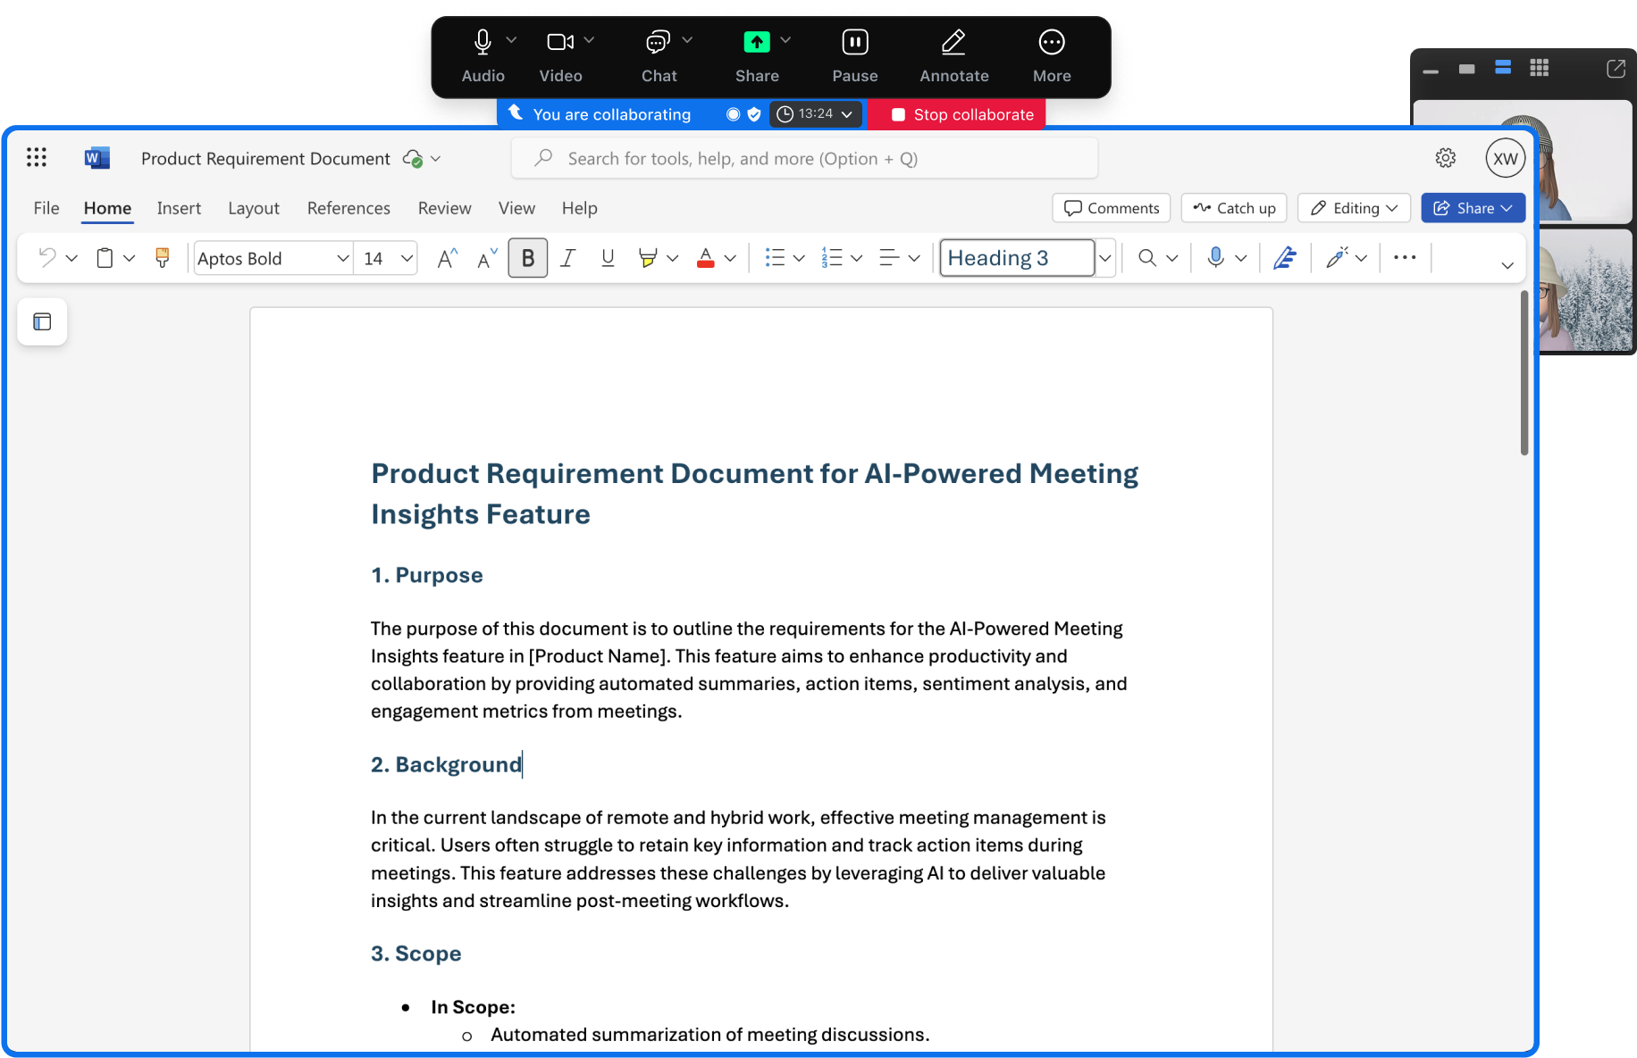
Task: Expand the document title chevron
Action: (436, 159)
